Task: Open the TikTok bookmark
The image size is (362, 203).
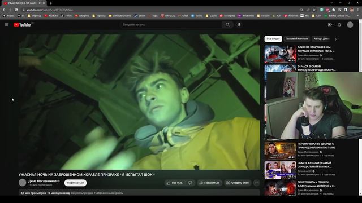Action: click(x=66, y=16)
